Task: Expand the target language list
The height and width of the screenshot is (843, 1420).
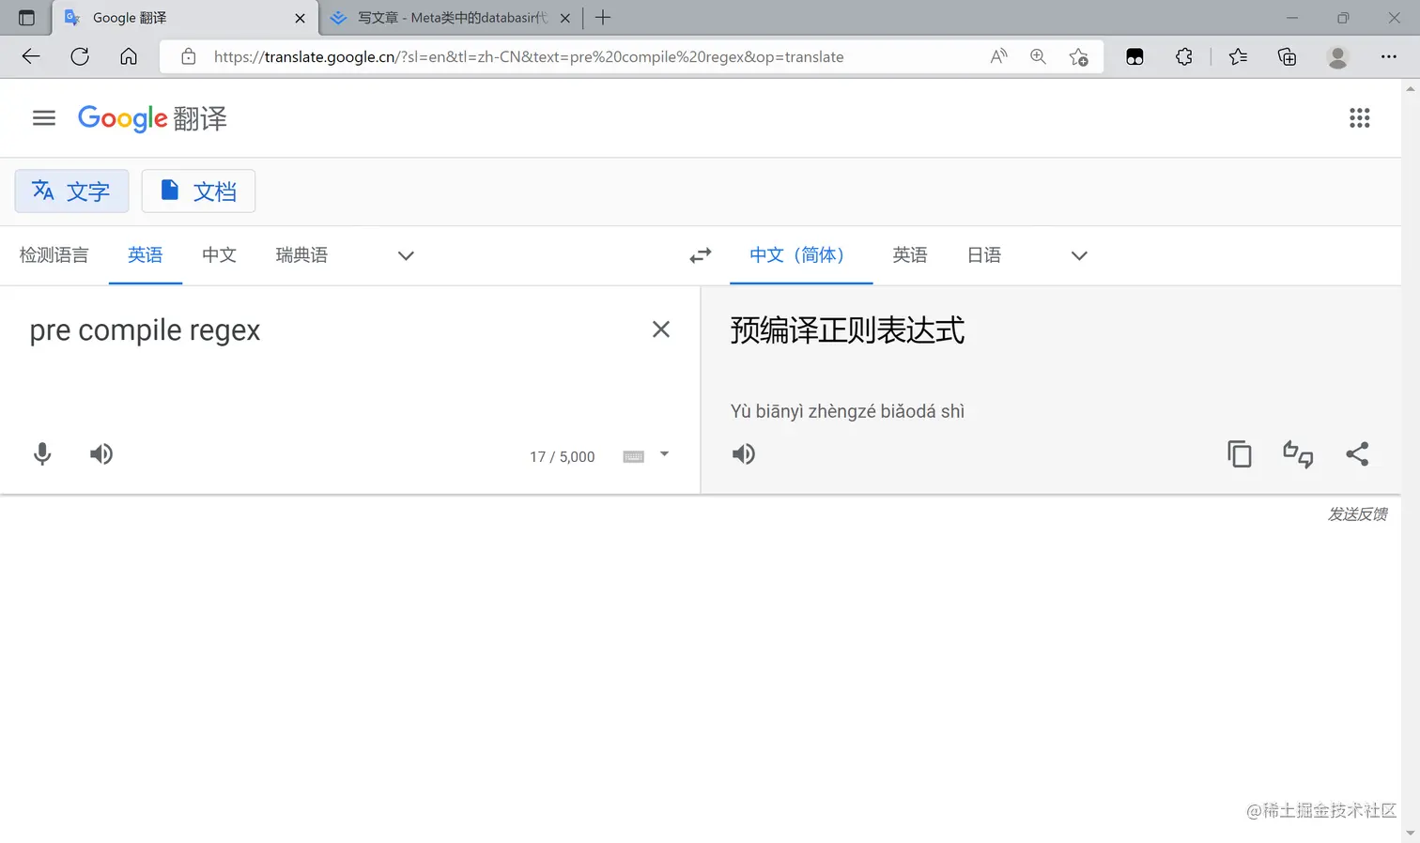Action: click(1079, 255)
